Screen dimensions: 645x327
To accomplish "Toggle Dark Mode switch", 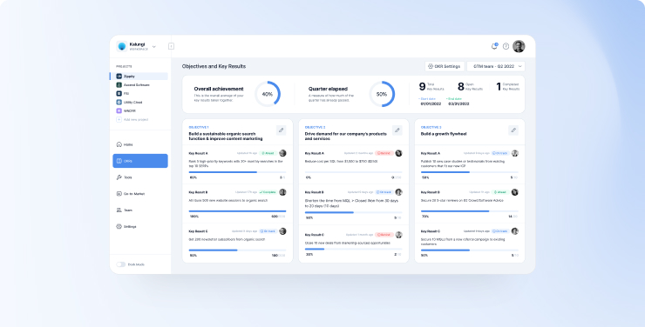I will click(121, 264).
